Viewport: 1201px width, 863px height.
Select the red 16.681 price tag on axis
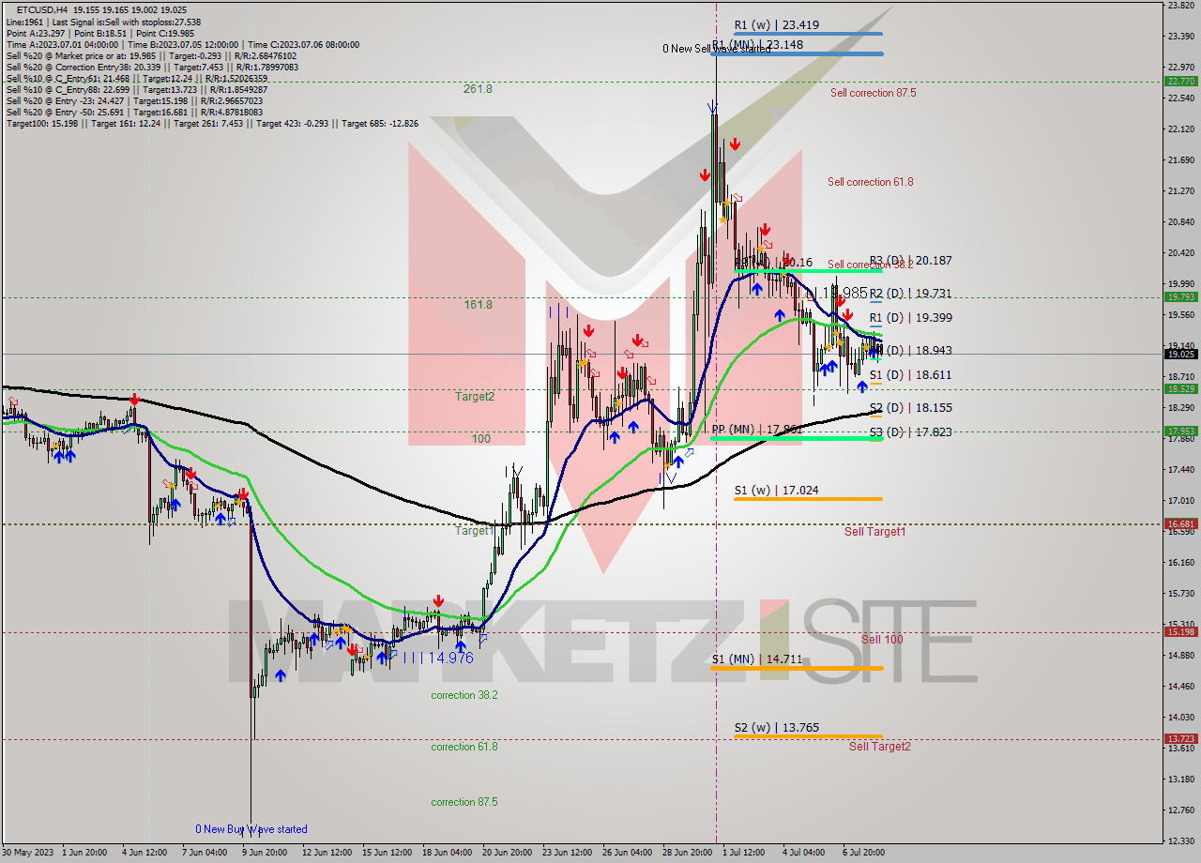coord(1180,523)
